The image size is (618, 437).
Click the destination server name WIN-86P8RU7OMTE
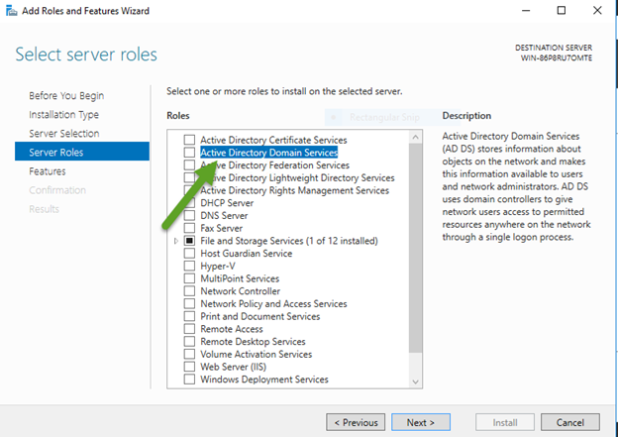point(557,58)
